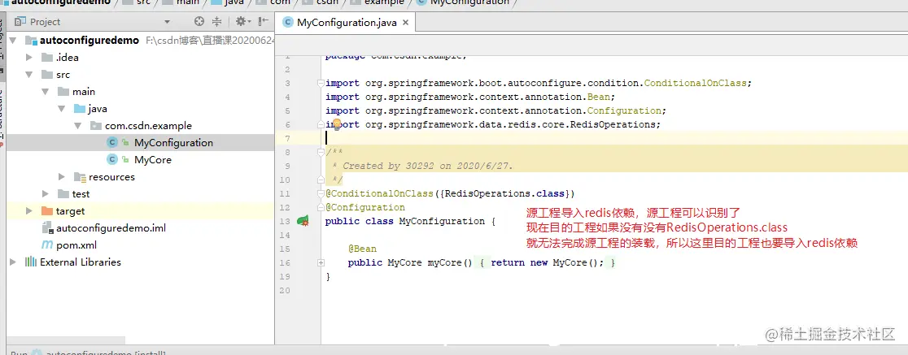The image size is (908, 355).
Task: Click breadcrumb example in navigation bar
Action: click(384, 2)
